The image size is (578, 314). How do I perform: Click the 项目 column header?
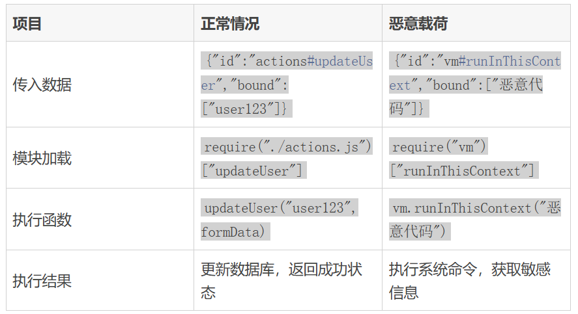27,24
